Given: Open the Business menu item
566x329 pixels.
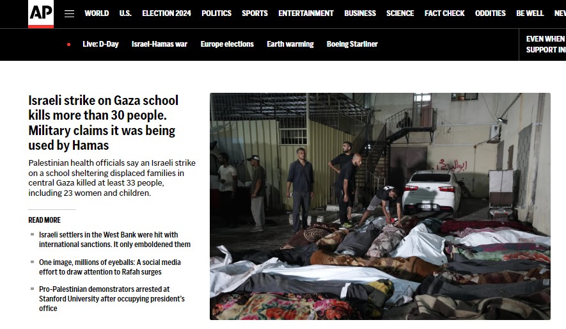Looking at the screenshot, I should click(360, 13).
